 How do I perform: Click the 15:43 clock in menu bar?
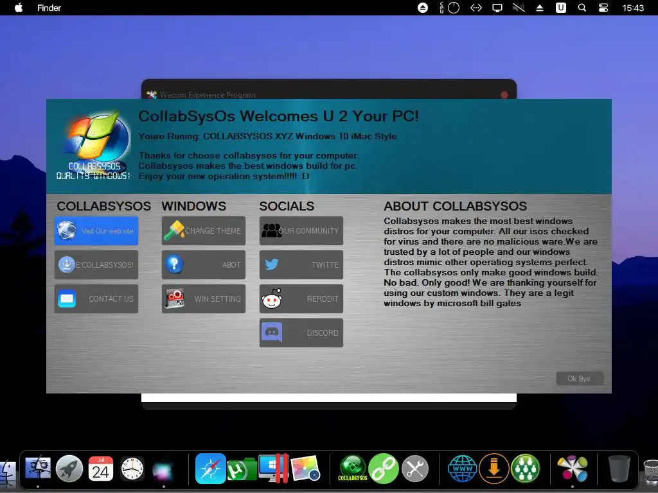tap(633, 8)
